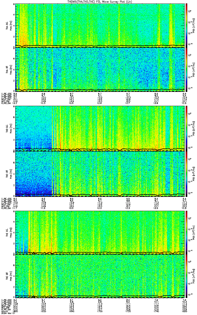Click the PSD [nT²/Hz] label of THA B⊥ color bar
197x315 pixels.
point(194,25)
